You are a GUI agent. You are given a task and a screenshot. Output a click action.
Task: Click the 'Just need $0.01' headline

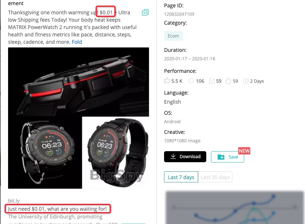click(x=57, y=209)
